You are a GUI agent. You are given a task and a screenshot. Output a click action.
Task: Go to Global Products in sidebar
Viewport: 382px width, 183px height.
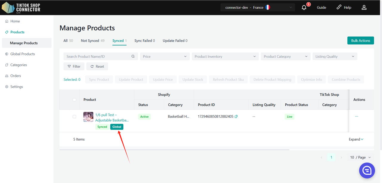(x=22, y=54)
